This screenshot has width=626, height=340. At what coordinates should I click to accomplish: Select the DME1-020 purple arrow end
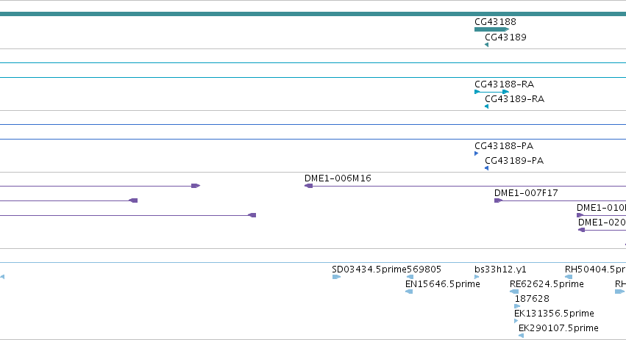(582, 230)
